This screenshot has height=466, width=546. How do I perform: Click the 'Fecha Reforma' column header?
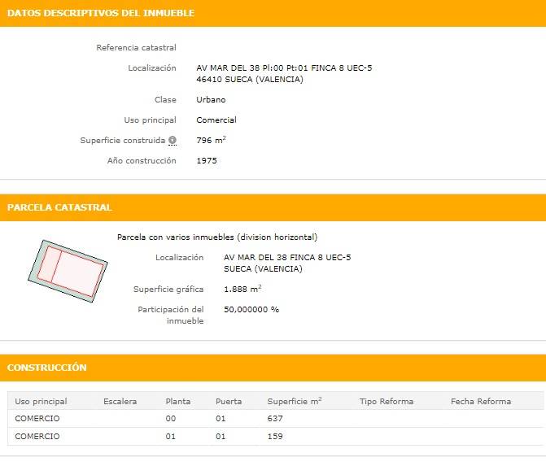[481, 402]
